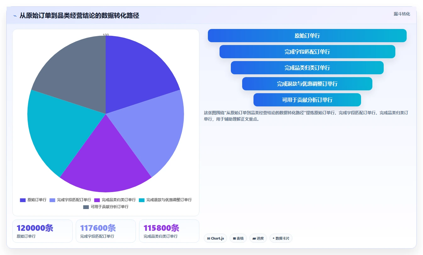423x255 pixels.
Task: Click the 100 label above pie chart
Action: pos(106,35)
